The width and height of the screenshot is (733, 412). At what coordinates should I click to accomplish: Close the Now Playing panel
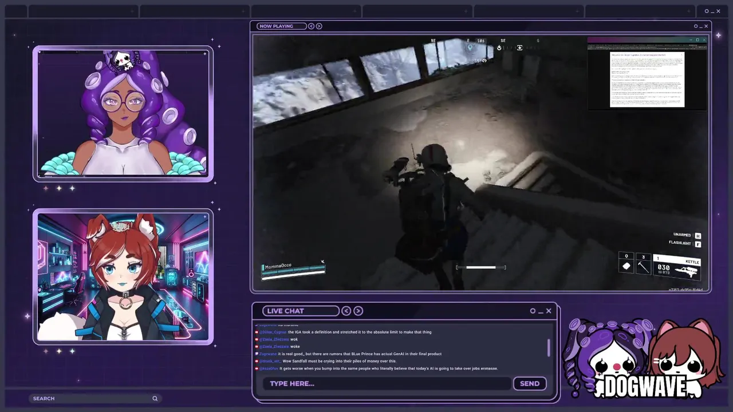[706, 26]
